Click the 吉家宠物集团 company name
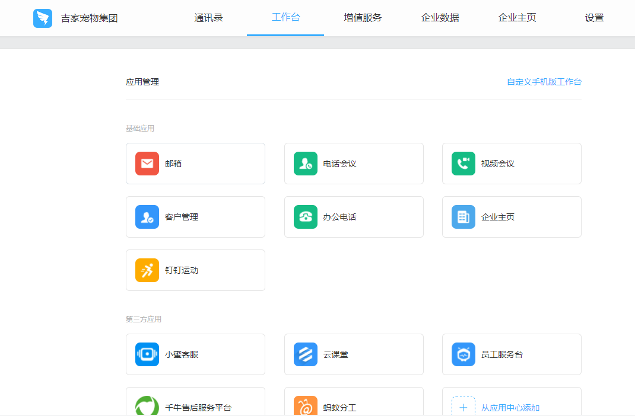Screen dimensions: 635x416 click(x=90, y=18)
